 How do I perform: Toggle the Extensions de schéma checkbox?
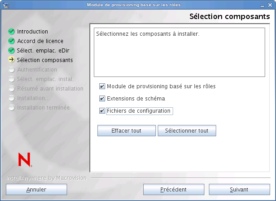[102, 98]
